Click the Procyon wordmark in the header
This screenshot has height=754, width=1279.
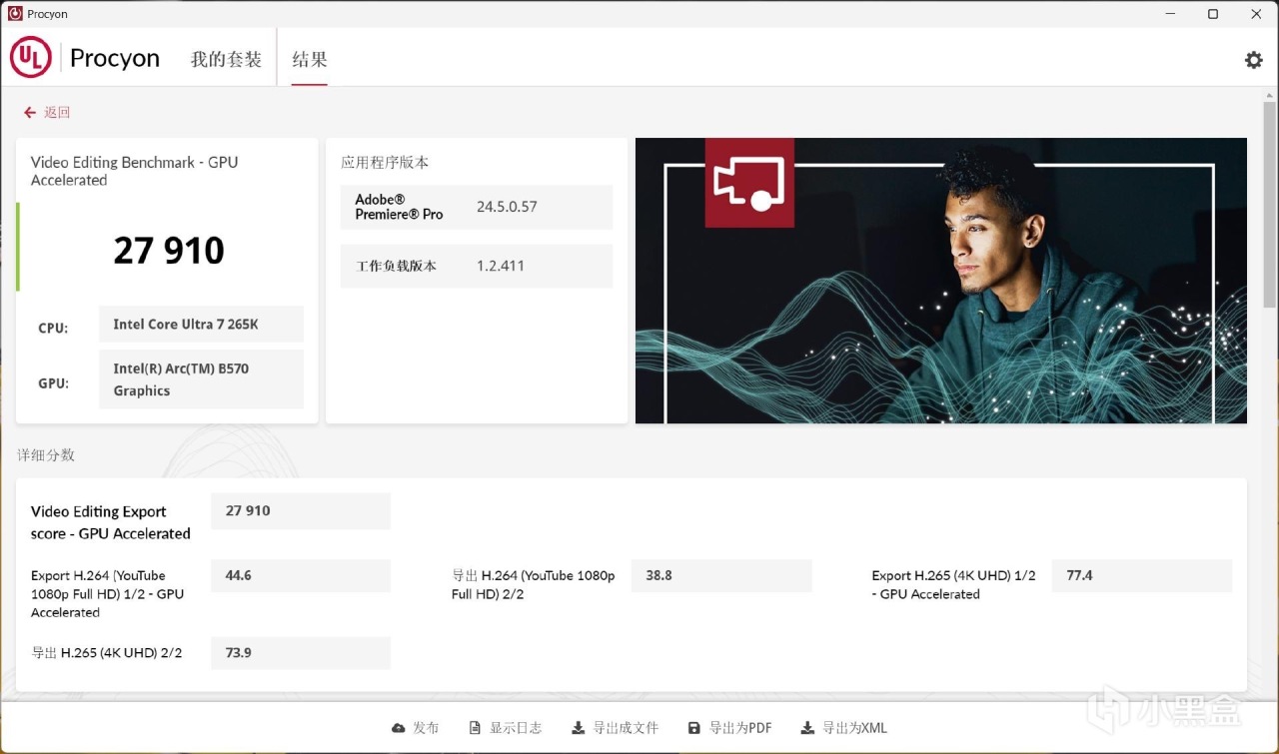[x=115, y=59]
